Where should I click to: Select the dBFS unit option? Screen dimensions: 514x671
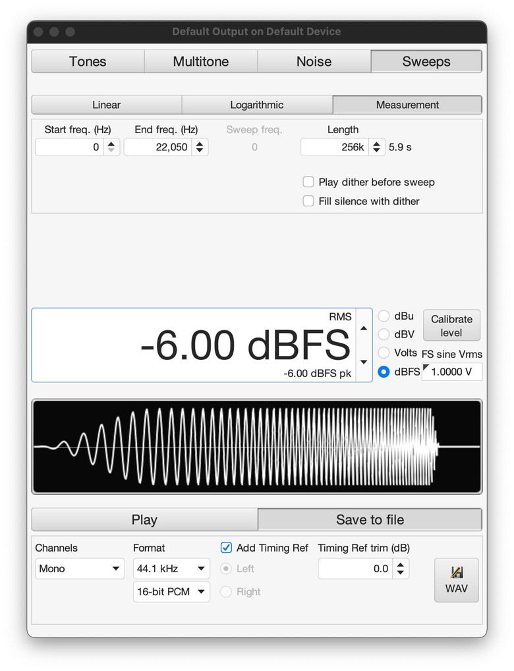(384, 372)
